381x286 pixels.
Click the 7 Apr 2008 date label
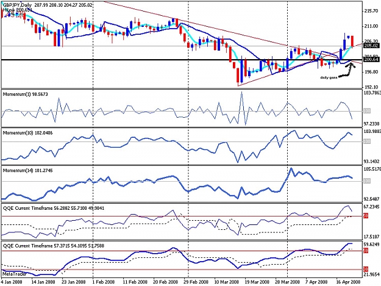[317, 282]
